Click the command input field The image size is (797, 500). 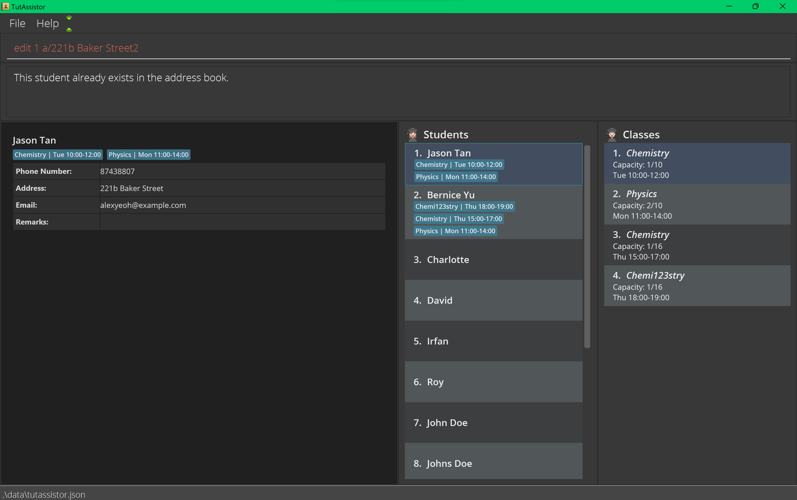coord(397,48)
